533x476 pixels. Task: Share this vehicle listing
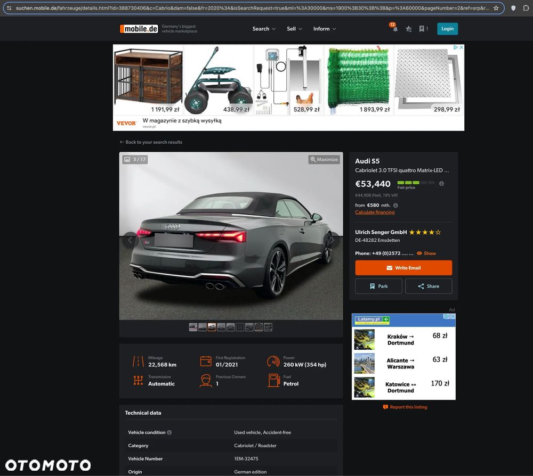[x=429, y=286]
